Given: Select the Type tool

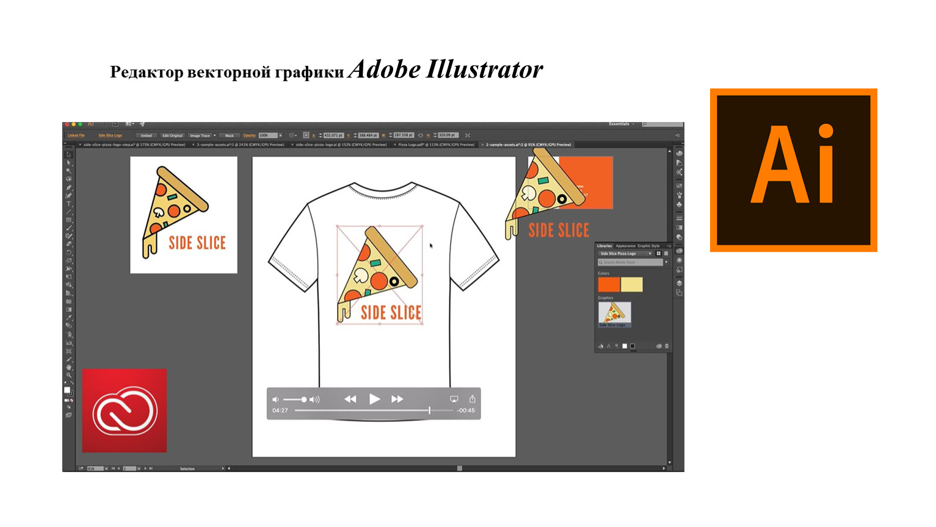Looking at the screenshot, I should [x=68, y=204].
